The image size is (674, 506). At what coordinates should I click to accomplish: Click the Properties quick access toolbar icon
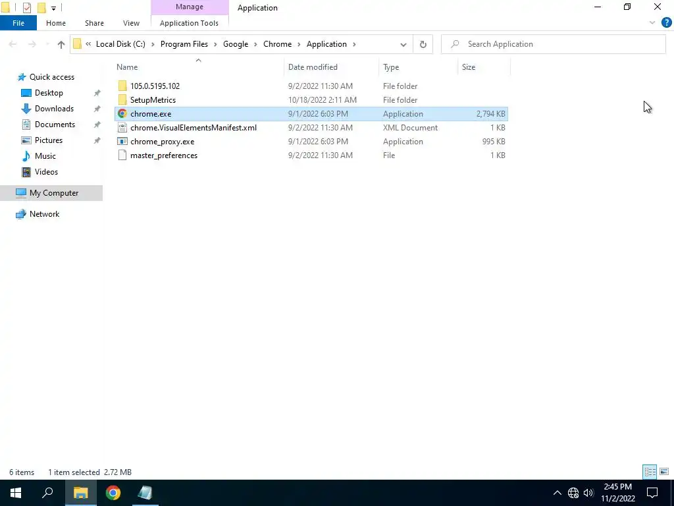(27, 8)
